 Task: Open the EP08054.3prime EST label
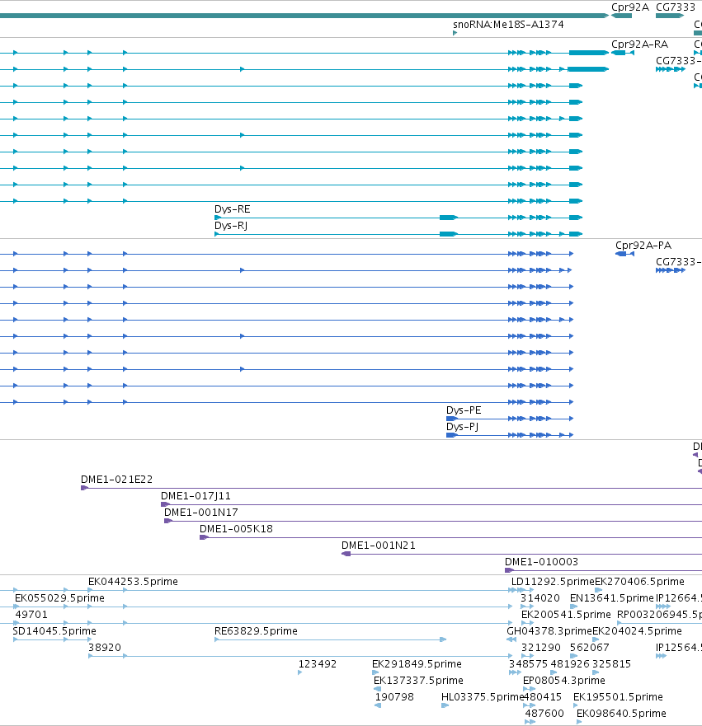coord(564,681)
